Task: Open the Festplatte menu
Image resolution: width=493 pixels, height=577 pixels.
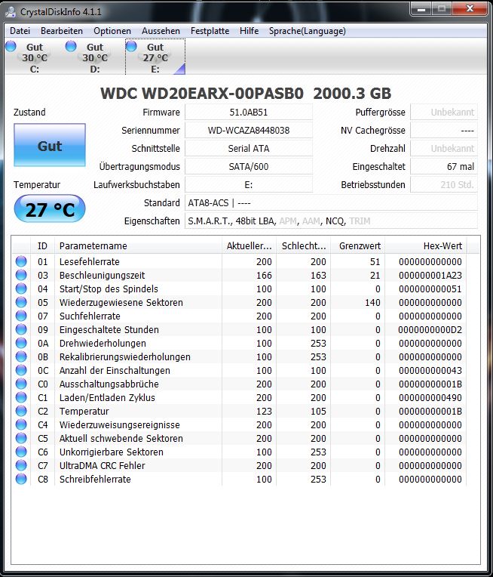Action: (x=210, y=31)
